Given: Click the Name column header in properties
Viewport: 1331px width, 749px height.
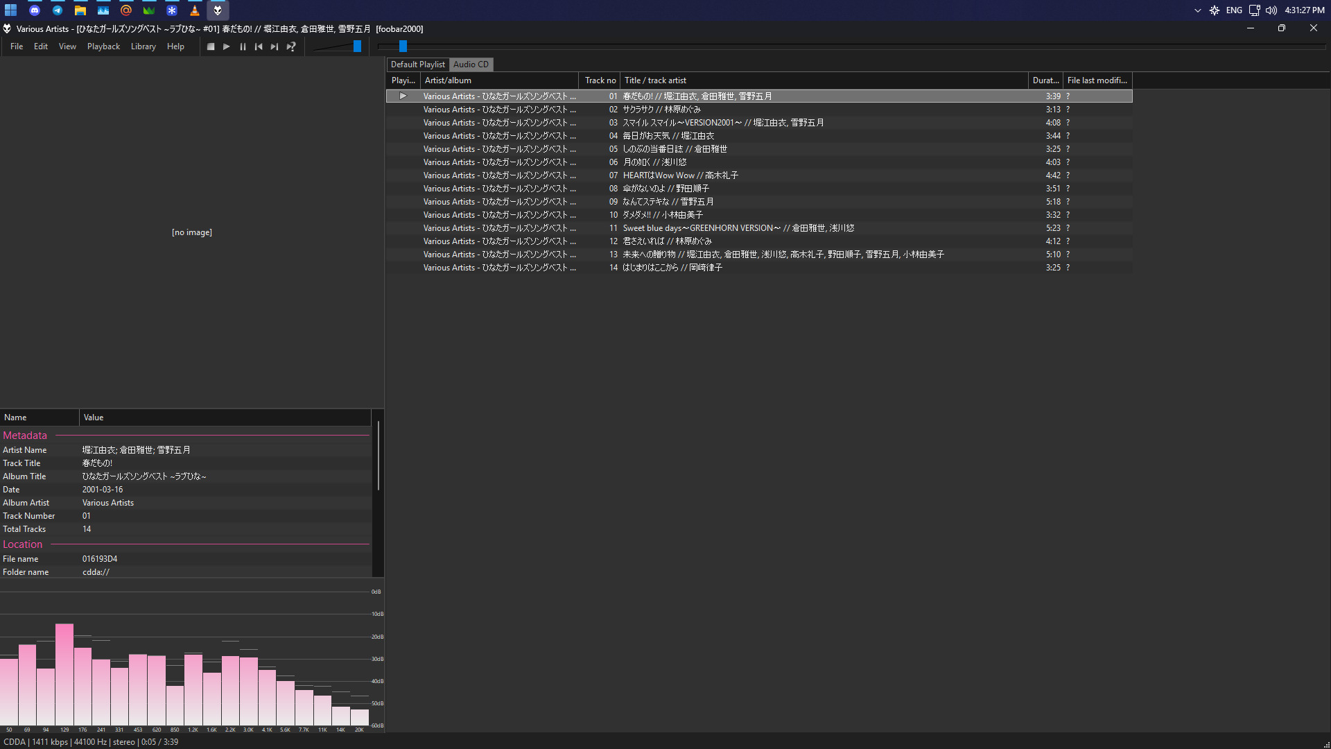Looking at the screenshot, I should (x=40, y=417).
